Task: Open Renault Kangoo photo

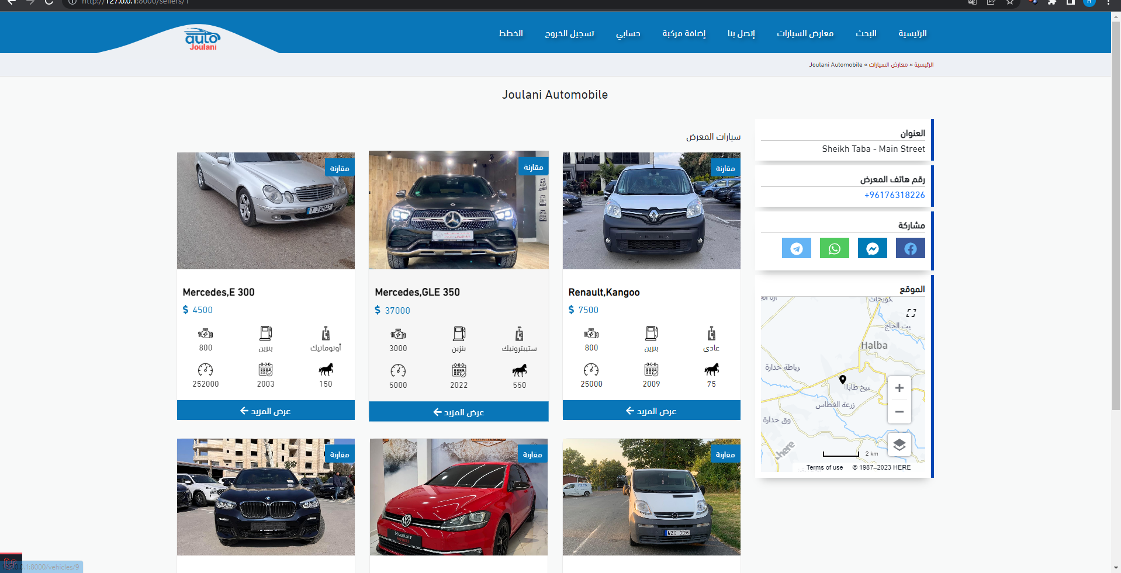Action: pyautogui.click(x=652, y=211)
